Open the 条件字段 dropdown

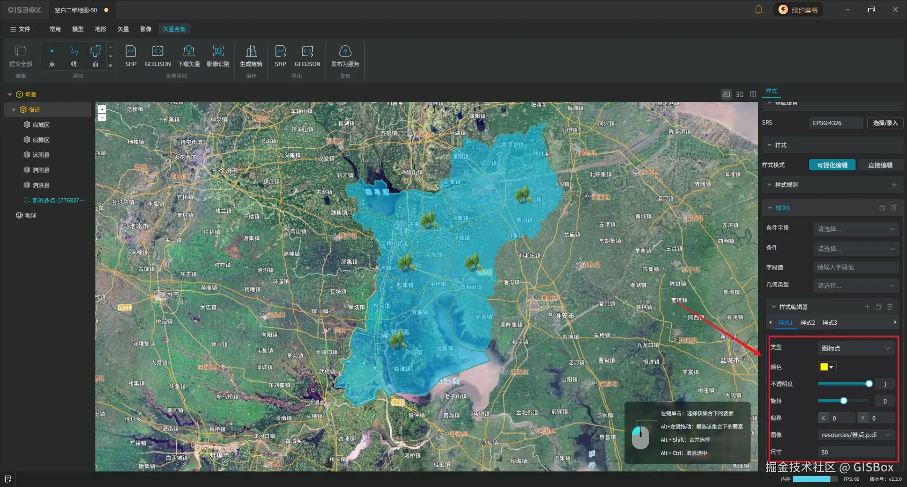pyautogui.click(x=856, y=229)
